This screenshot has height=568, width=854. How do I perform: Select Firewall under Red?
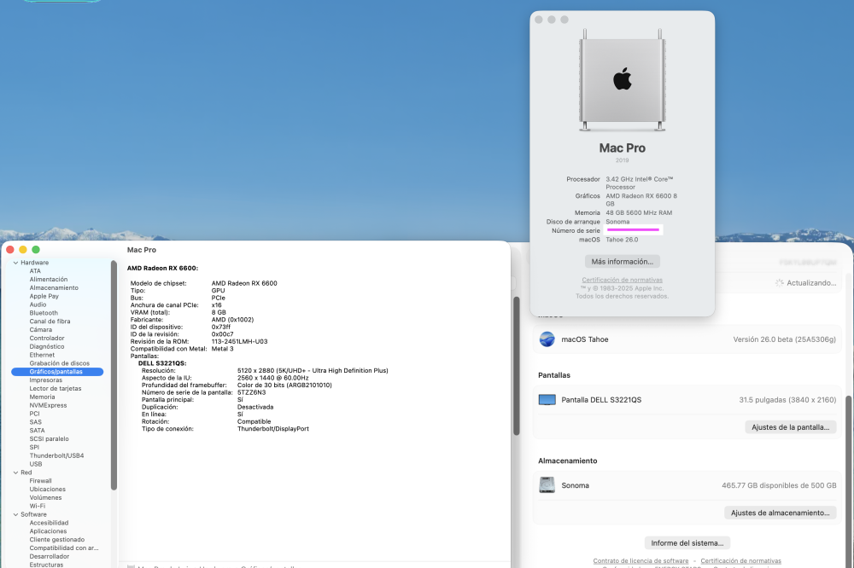pos(41,481)
